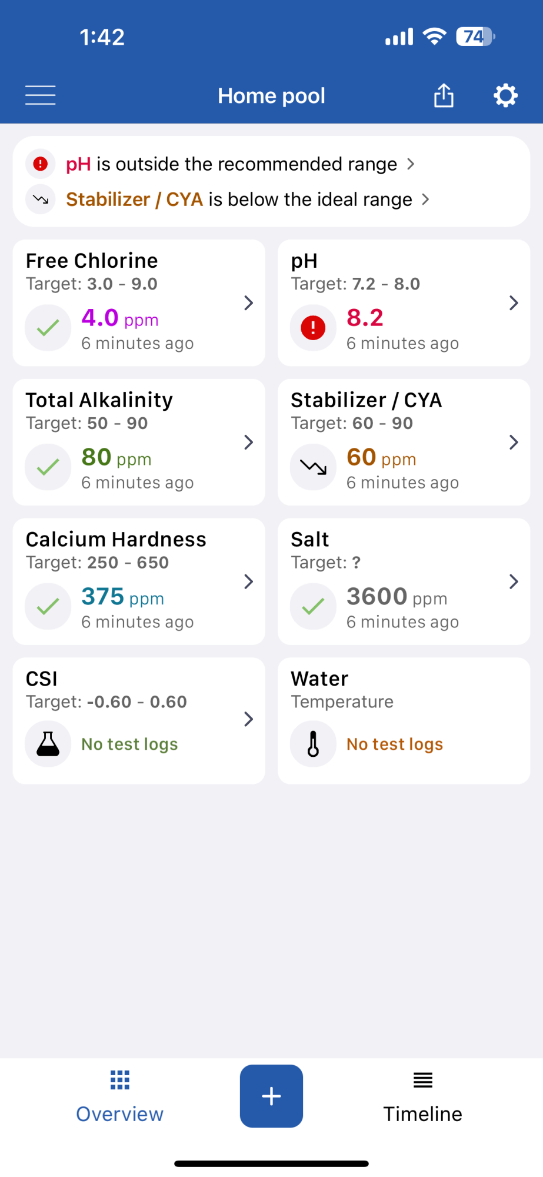
Task: Tap the share icon in header
Action: coord(444,95)
